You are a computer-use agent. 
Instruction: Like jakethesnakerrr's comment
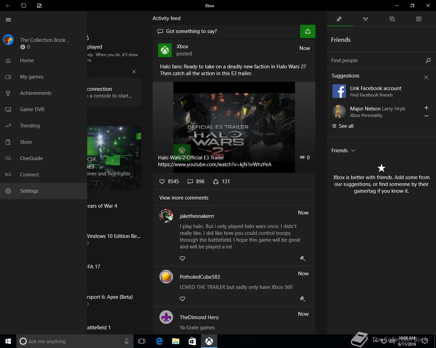183,258
